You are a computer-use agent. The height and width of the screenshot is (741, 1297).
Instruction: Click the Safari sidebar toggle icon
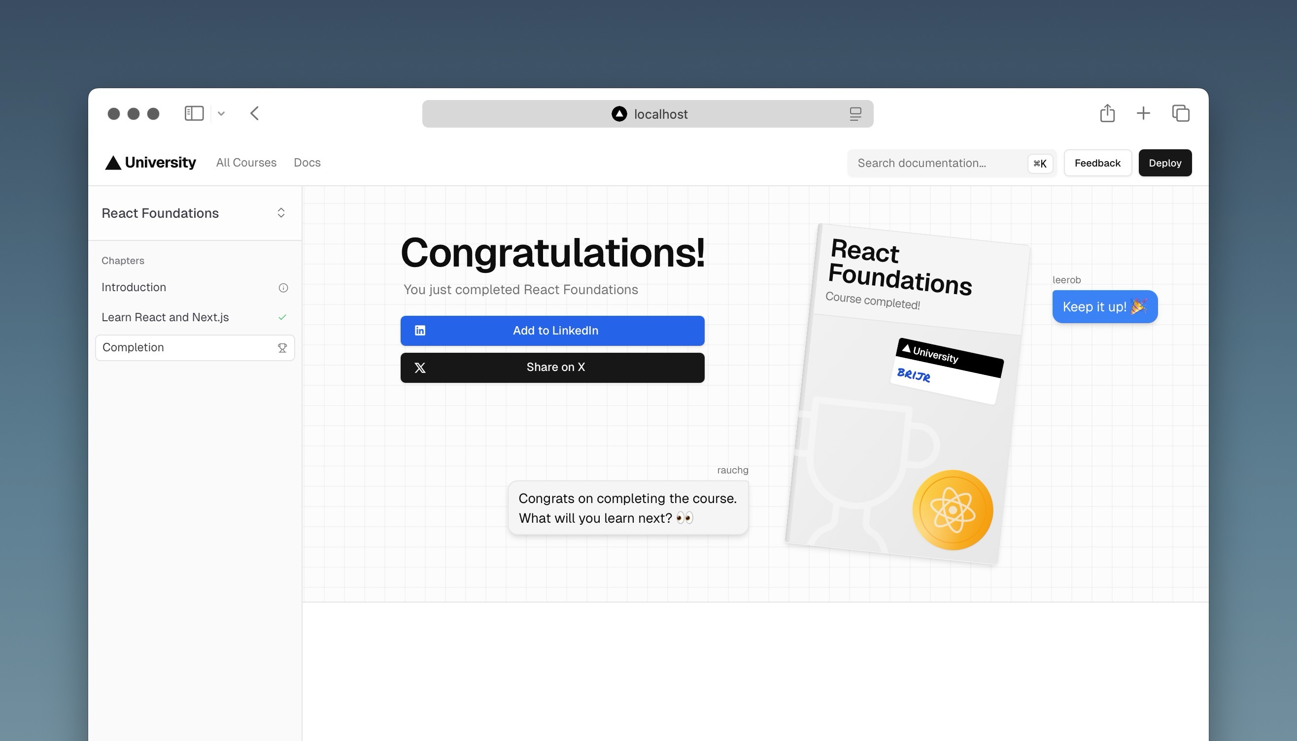(x=194, y=113)
